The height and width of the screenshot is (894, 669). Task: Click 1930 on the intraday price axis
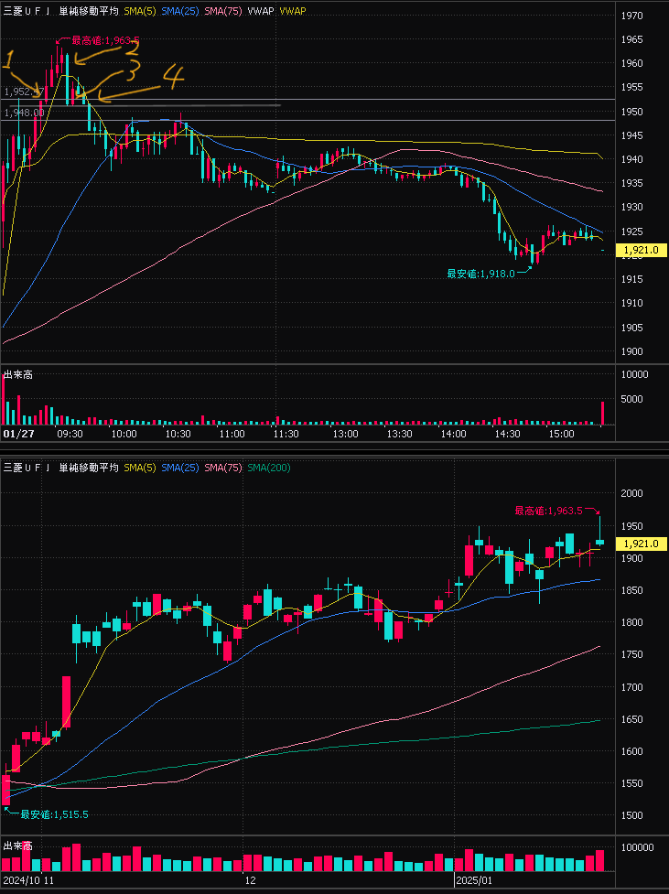(631, 207)
